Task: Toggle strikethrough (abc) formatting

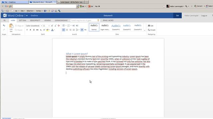Action: (x=37, y=30)
